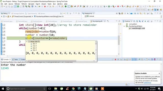Viewport: 163px width, 91px height.
Task: Expand the Thread [main] node in Debug view
Action: tap(10, 16)
